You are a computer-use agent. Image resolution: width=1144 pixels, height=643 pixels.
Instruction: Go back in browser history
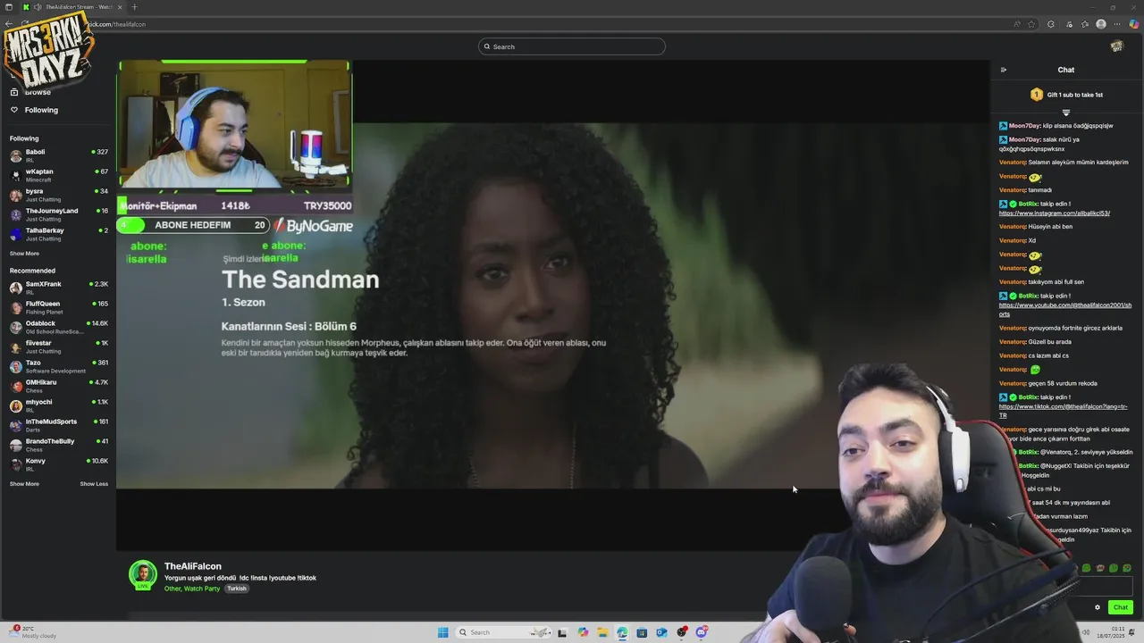pos(9,24)
